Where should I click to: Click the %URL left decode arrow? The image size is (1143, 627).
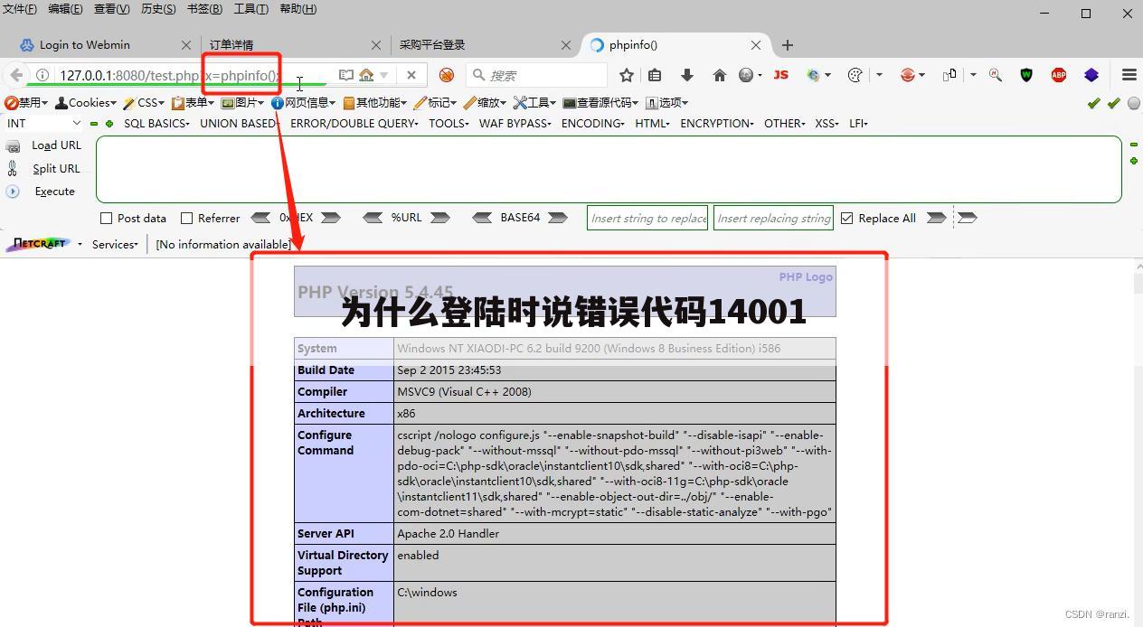pyautogui.click(x=373, y=218)
